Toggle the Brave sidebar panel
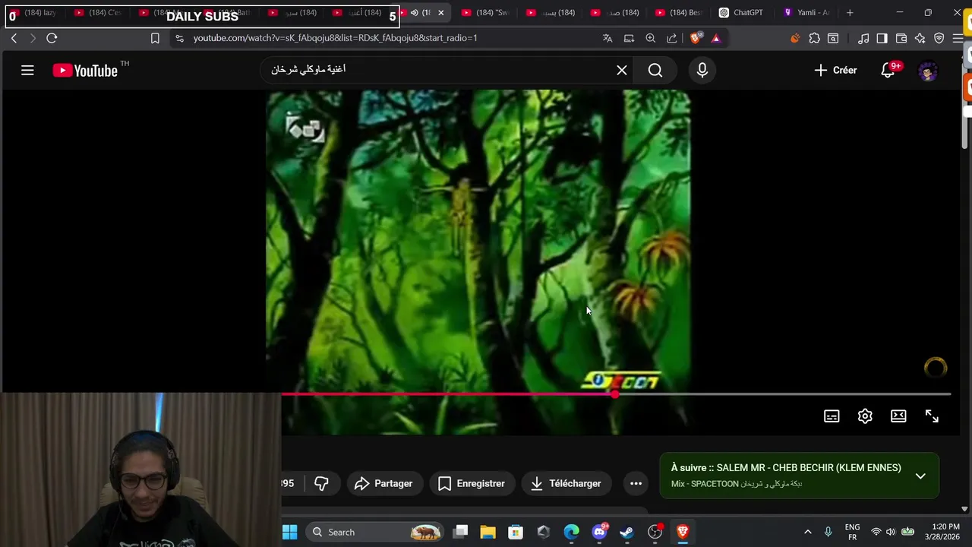 click(882, 38)
